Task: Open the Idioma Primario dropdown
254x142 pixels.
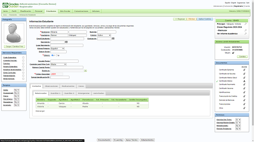Action: pyautogui.click(x=58, y=49)
